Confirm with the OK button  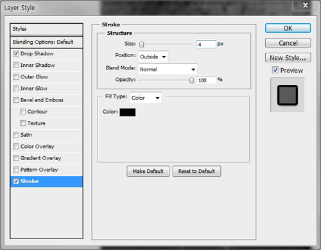(288, 28)
